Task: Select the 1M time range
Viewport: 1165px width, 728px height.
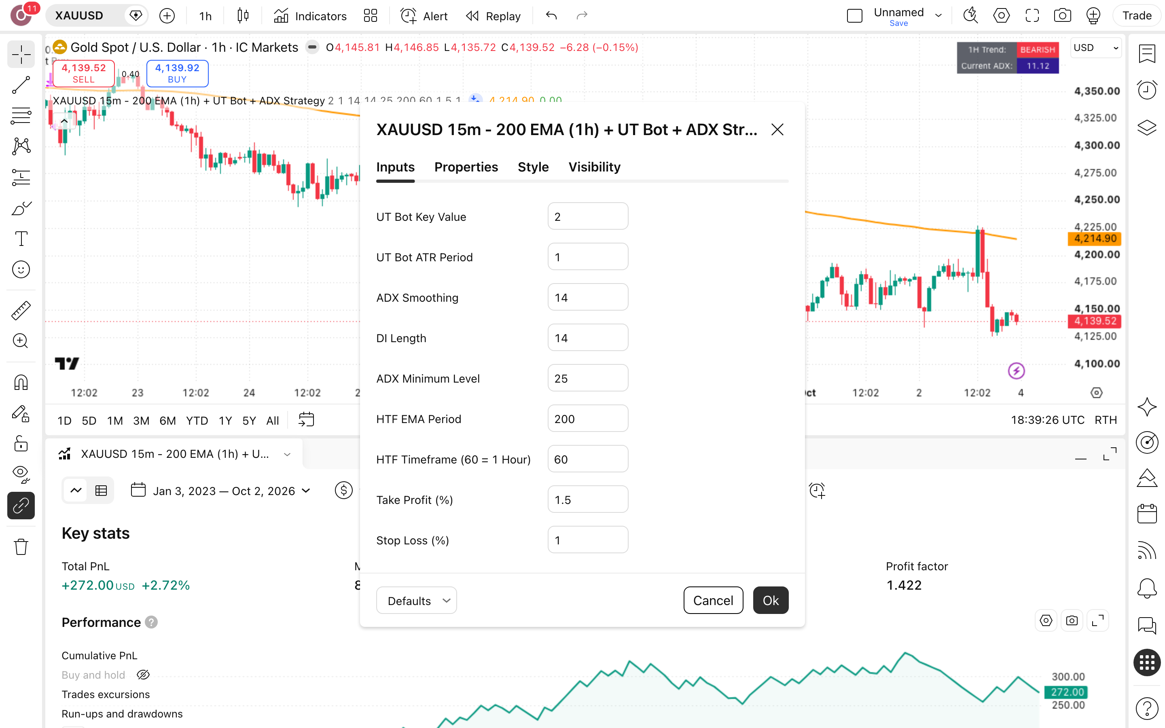Action: click(x=114, y=420)
